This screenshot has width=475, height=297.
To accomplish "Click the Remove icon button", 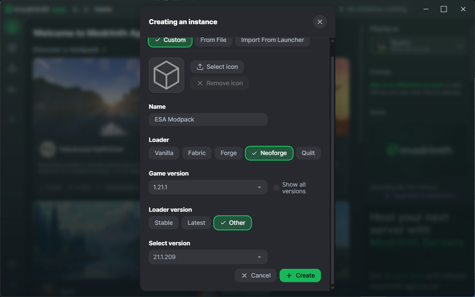I will (220, 83).
